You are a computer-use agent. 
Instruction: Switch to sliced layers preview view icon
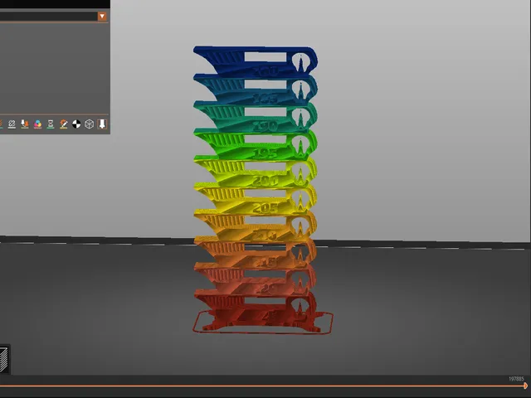[x=3, y=358]
